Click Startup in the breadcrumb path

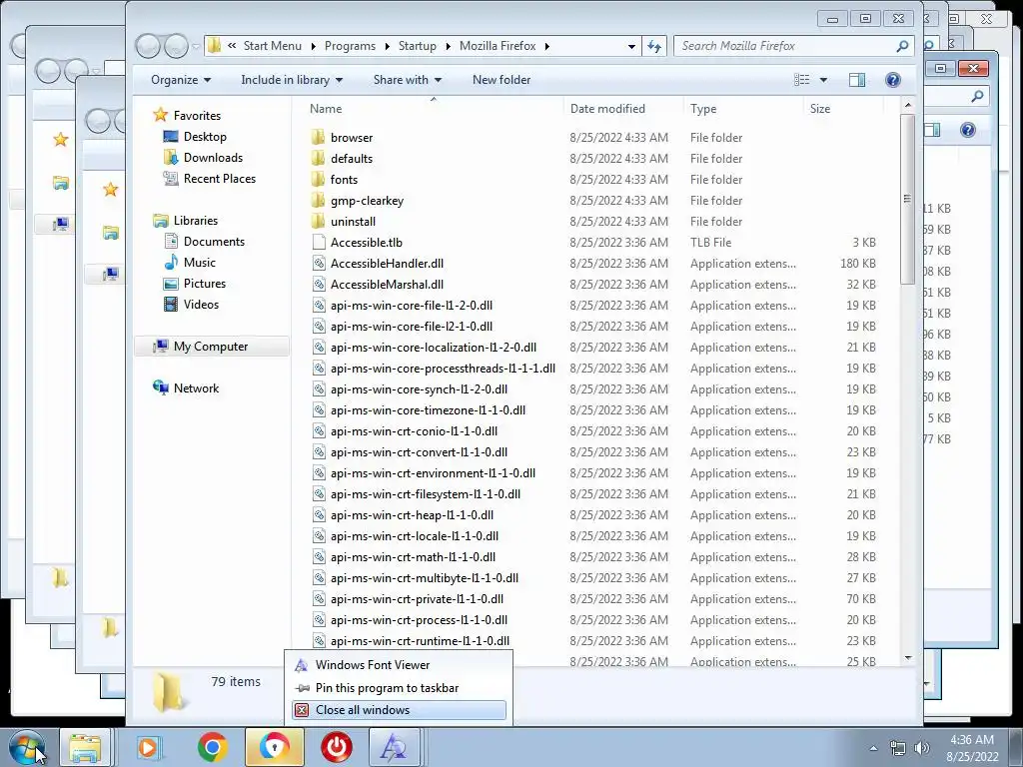coord(417,46)
